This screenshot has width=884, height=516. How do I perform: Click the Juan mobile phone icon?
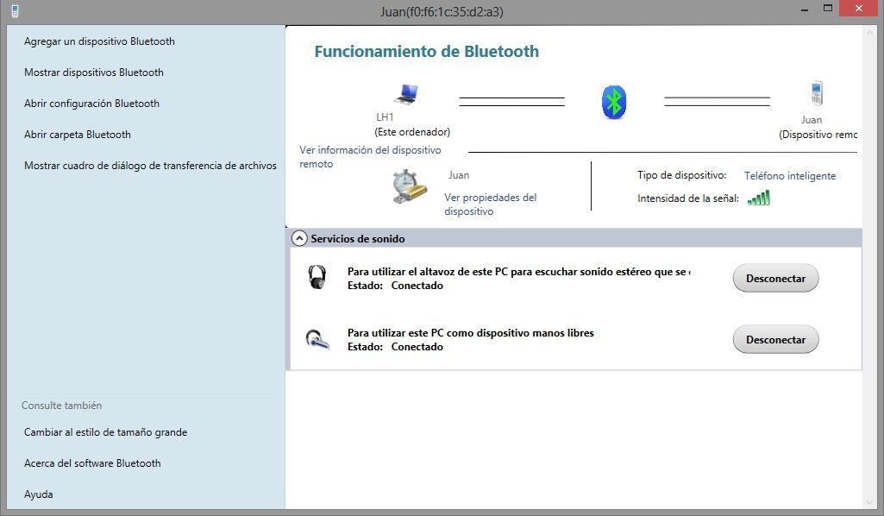(x=817, y=93)
